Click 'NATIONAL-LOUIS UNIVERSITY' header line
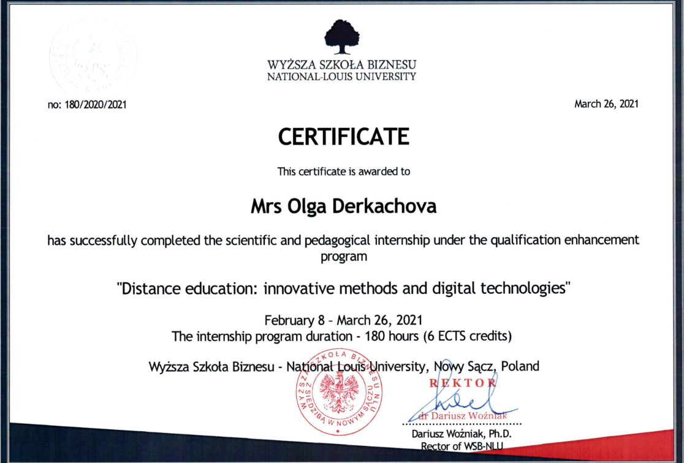This screenshot has width=684, height=463. tap(342, 77)
